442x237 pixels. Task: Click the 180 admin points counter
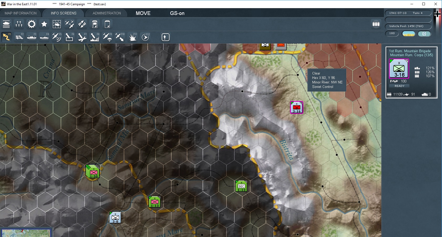(x=392, y=33)
